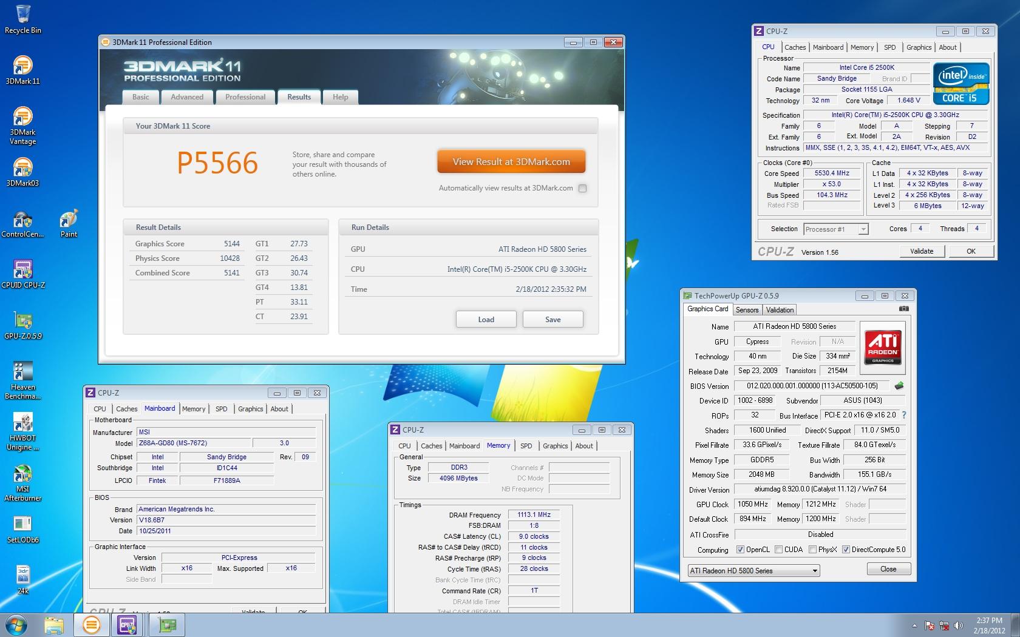This screenshot has width=1020, height=637.
Task: Open ATI Radeon HD 5800 Series GPU dropdown
Action: 753,571
